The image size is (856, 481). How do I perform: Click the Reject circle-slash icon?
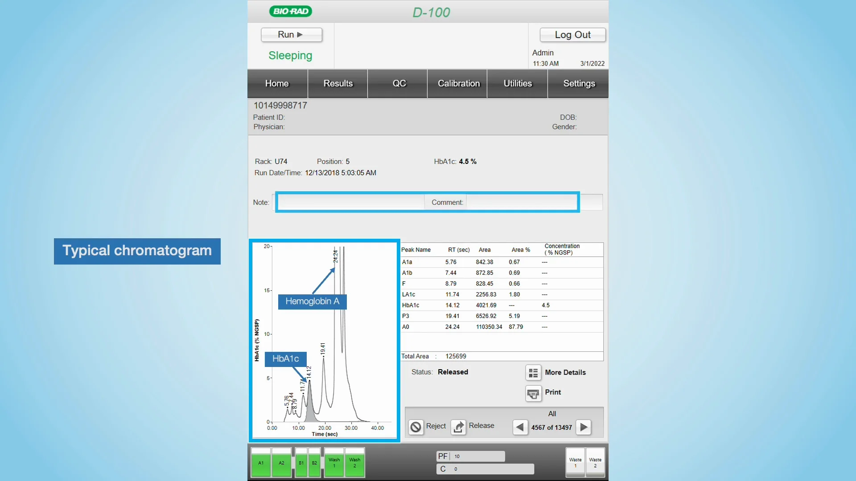(416, 427)
